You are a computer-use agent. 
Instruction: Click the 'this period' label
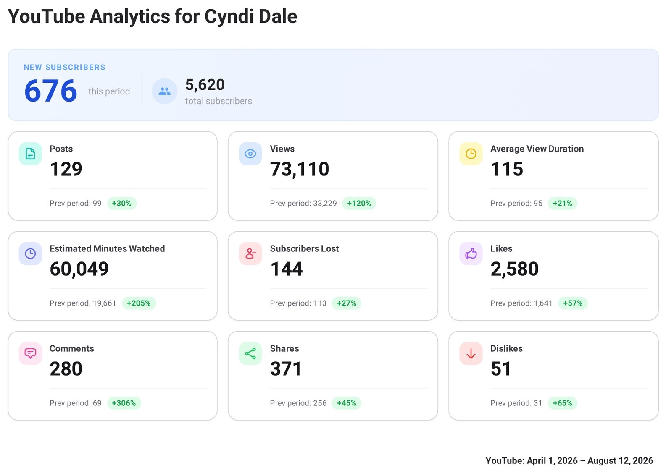point(109,91)
